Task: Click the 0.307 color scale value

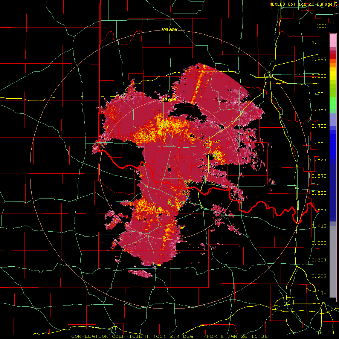Action: click(x=319, y=260)
